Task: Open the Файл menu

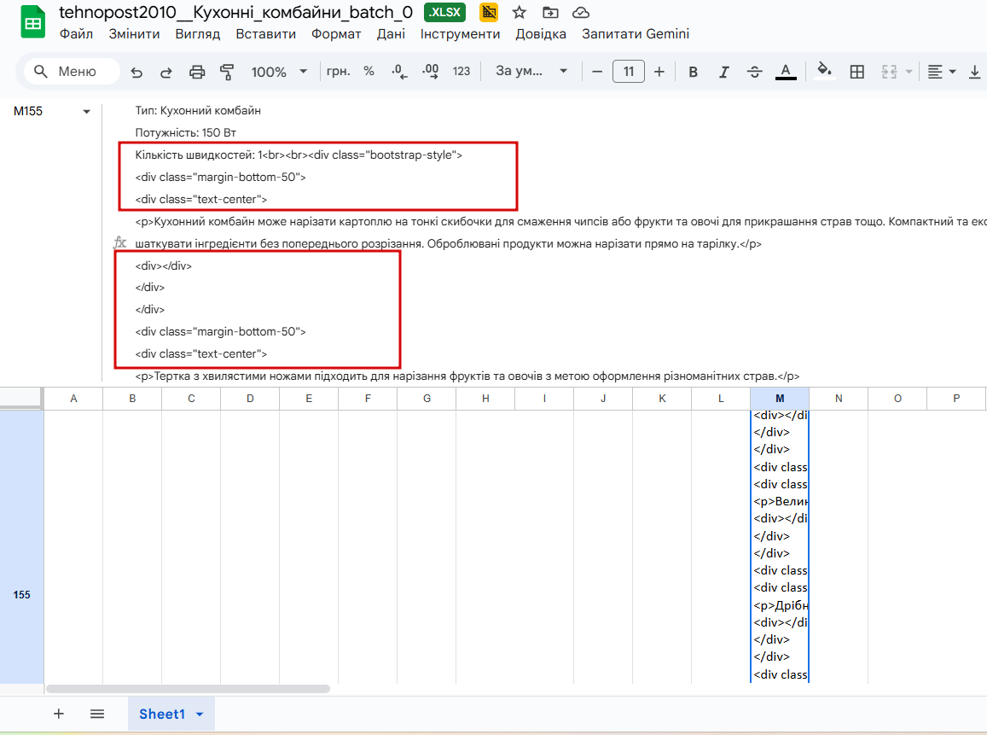Action: [76, 34]
